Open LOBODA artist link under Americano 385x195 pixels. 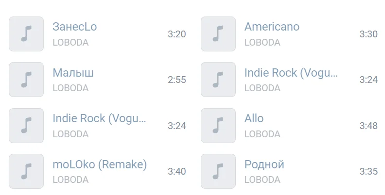coord(262,42)
